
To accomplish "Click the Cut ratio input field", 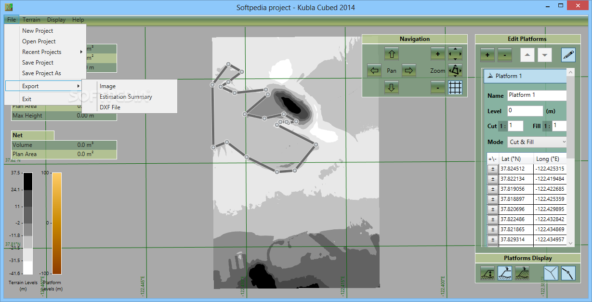I will tap(515, 126).
